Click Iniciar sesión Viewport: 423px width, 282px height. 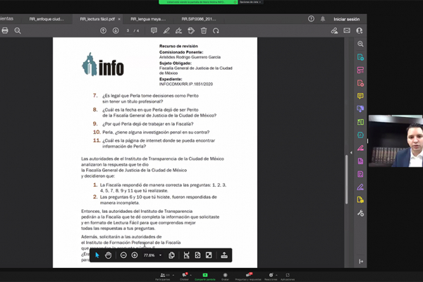tap(346, 19)
